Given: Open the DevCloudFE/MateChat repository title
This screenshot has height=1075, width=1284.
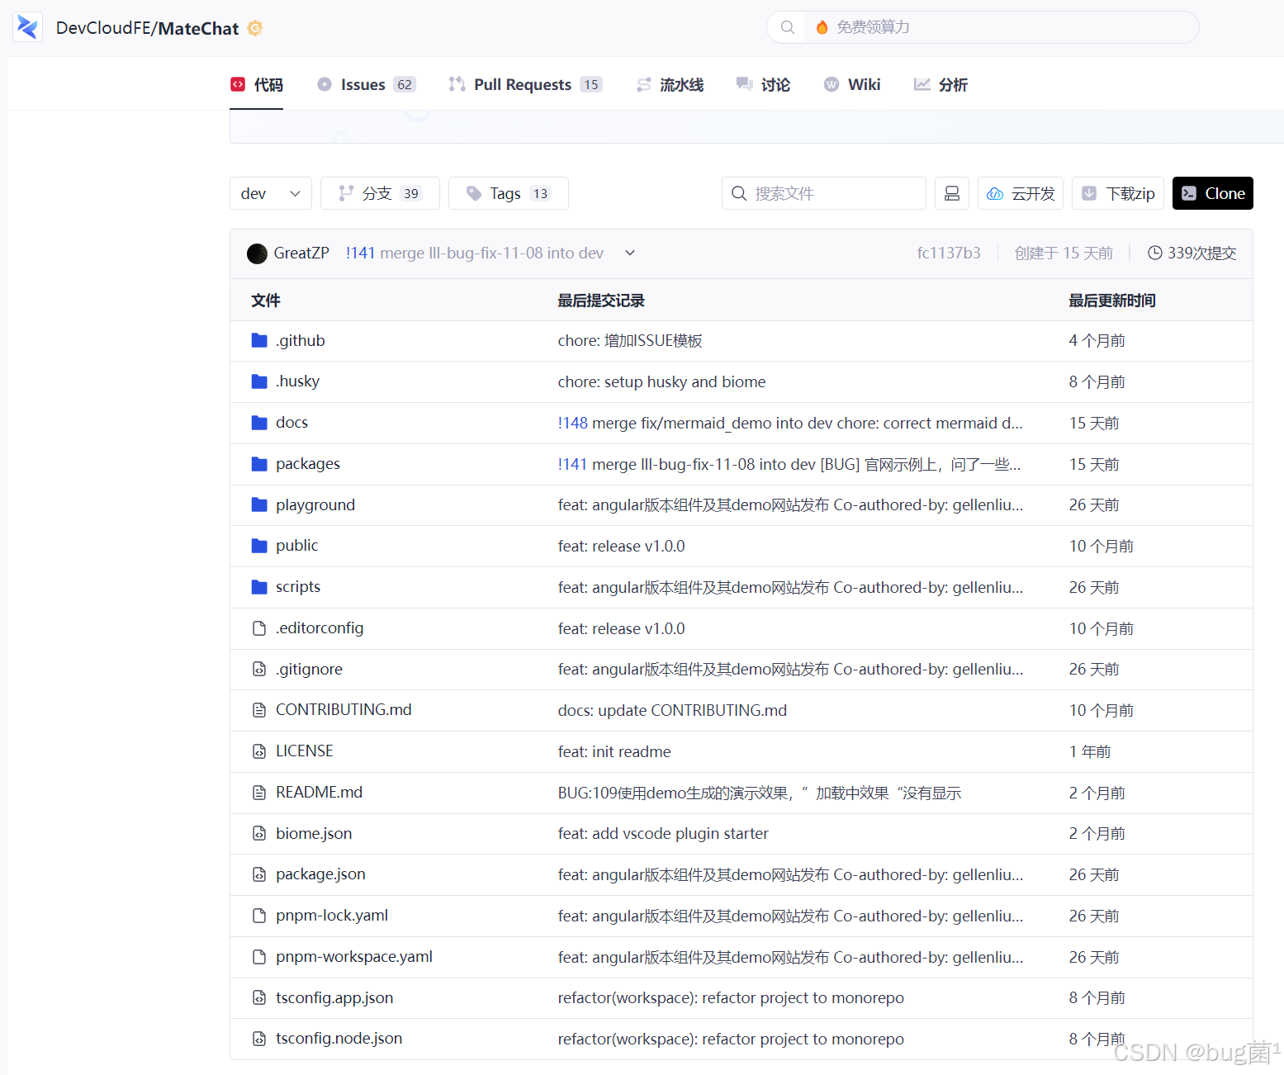Looking at the screenshot, I should tap(147, 28).
